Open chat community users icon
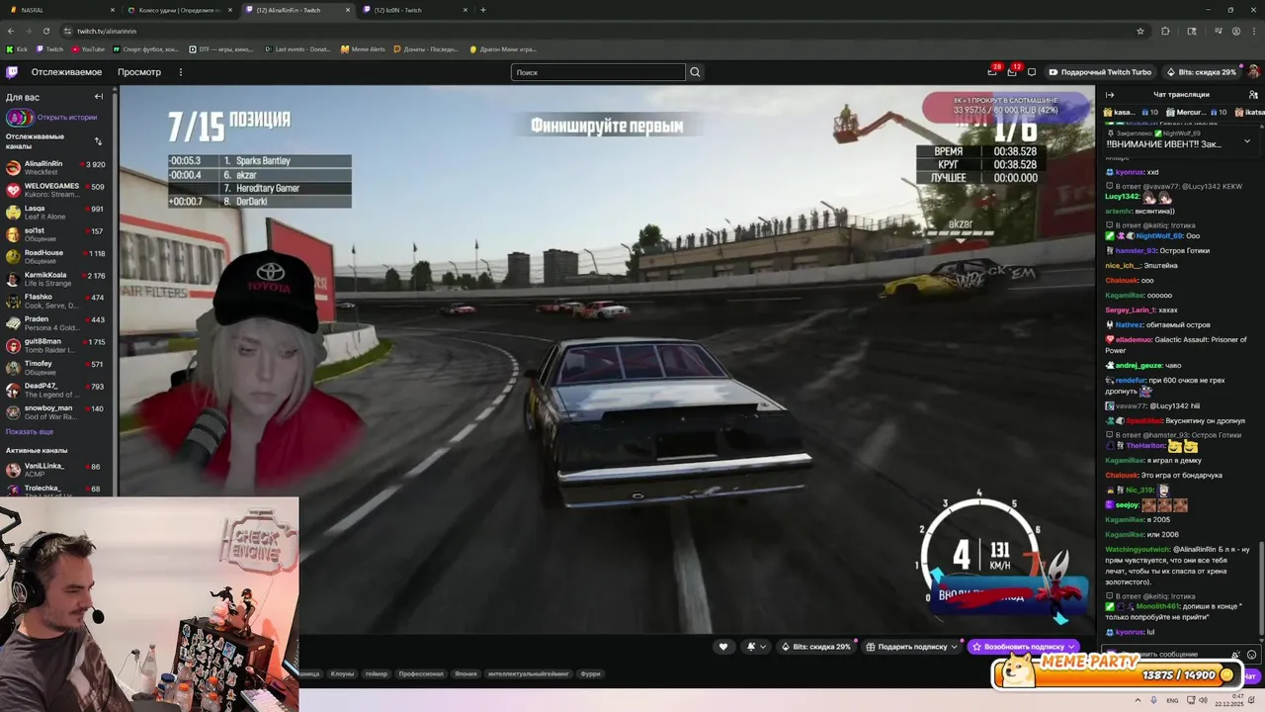 coord(1251,95)
